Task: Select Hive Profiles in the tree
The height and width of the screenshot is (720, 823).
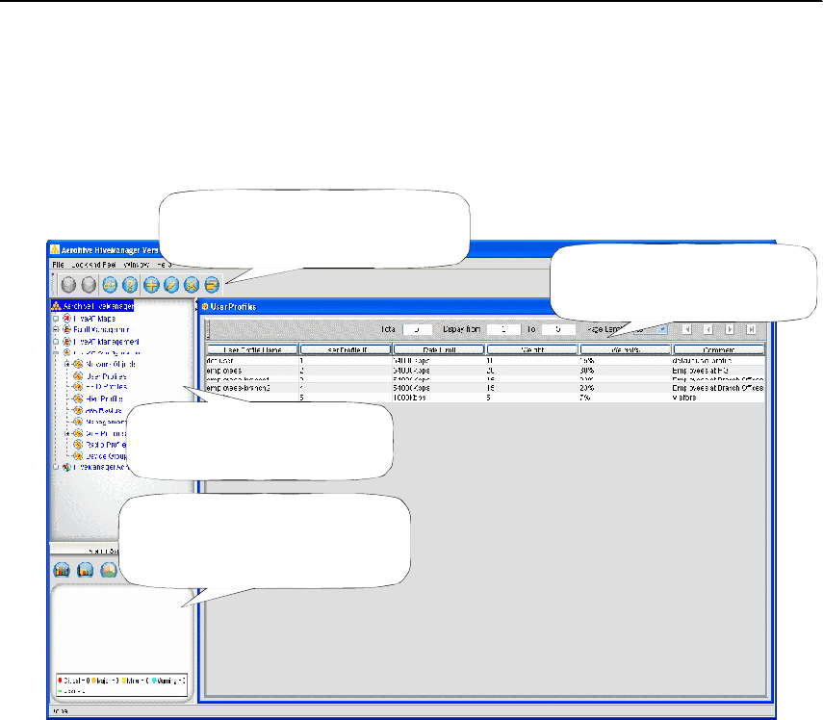Action: tap(104, 399)
